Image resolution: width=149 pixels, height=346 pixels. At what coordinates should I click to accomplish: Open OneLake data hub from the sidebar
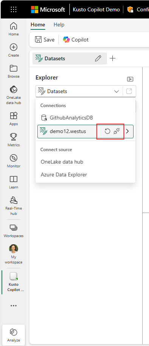click(14, 95)
